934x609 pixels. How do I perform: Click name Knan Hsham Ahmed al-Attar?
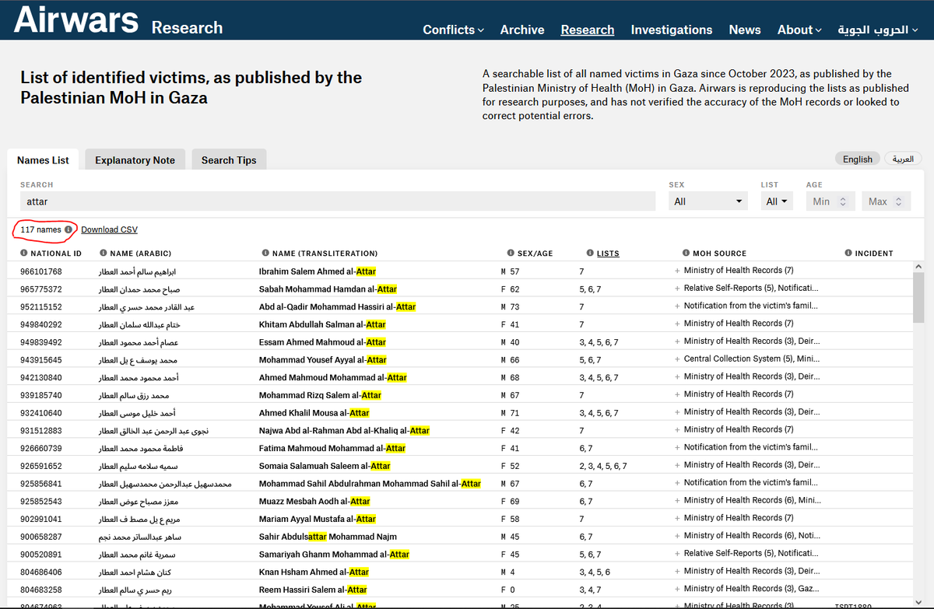(314, 572)
